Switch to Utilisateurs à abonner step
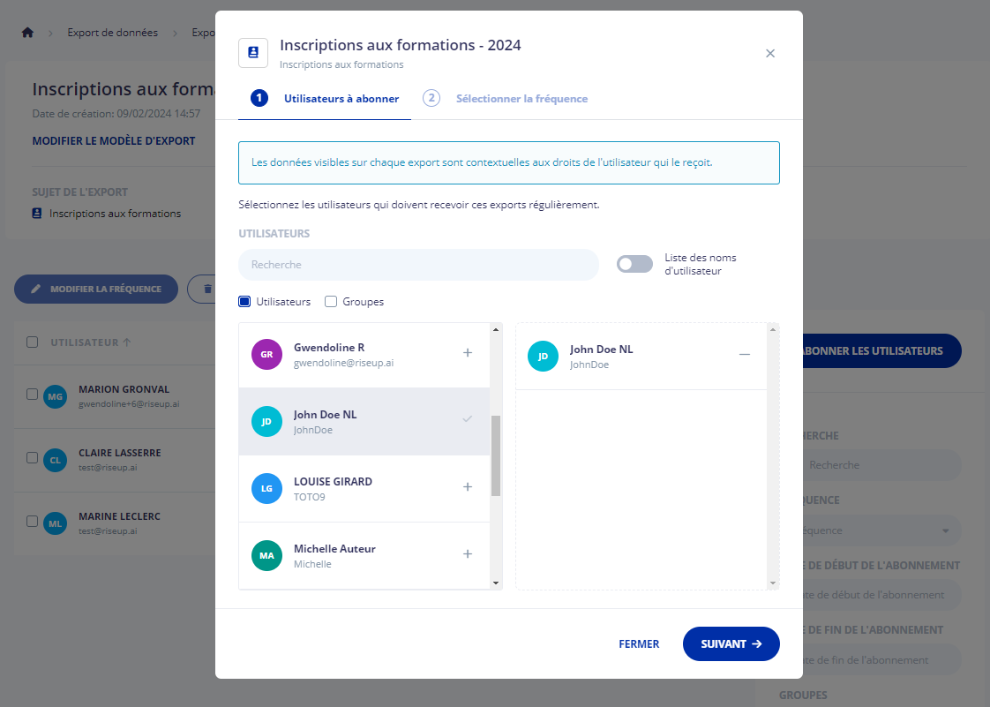The height and width of the screenshot is (707, 990). (x=325, y=99)
